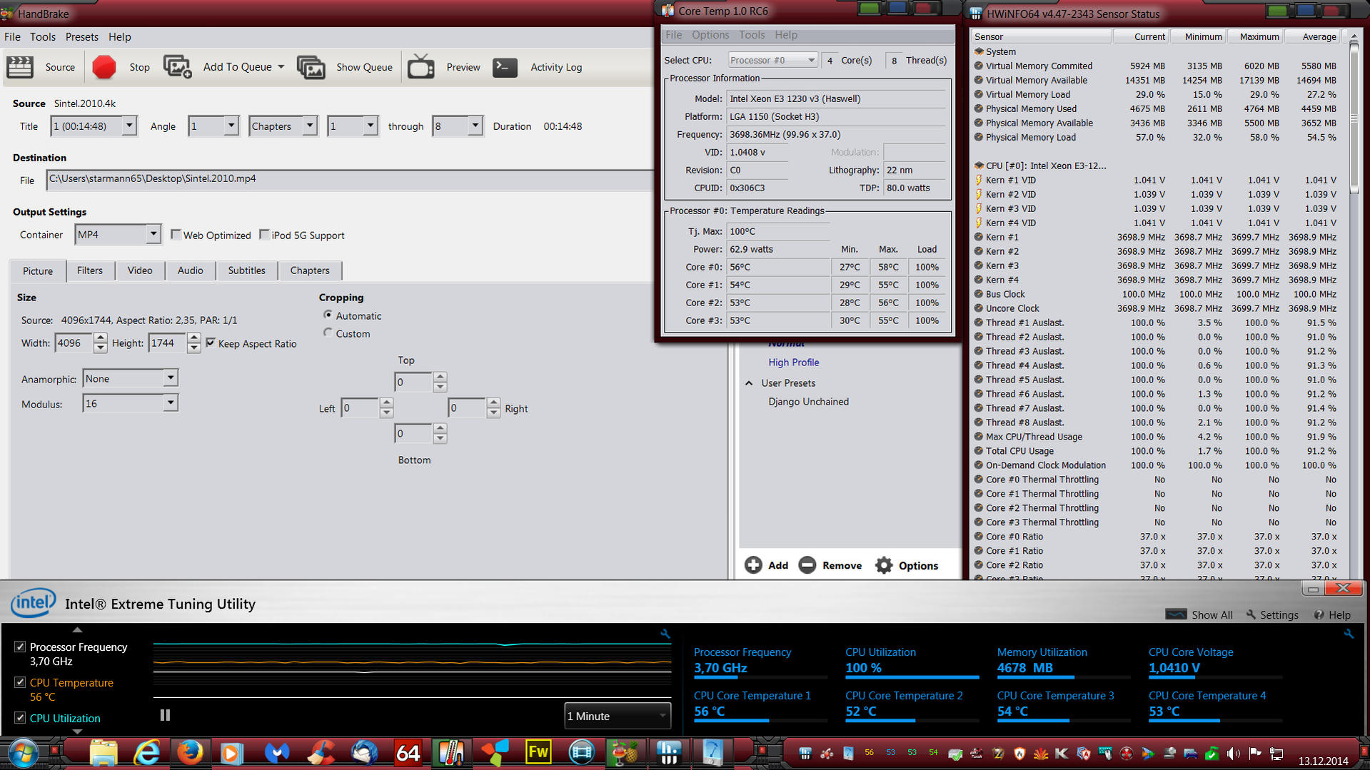
Task: Open the HandBrake Presets menu
Action: coord(82,36)
